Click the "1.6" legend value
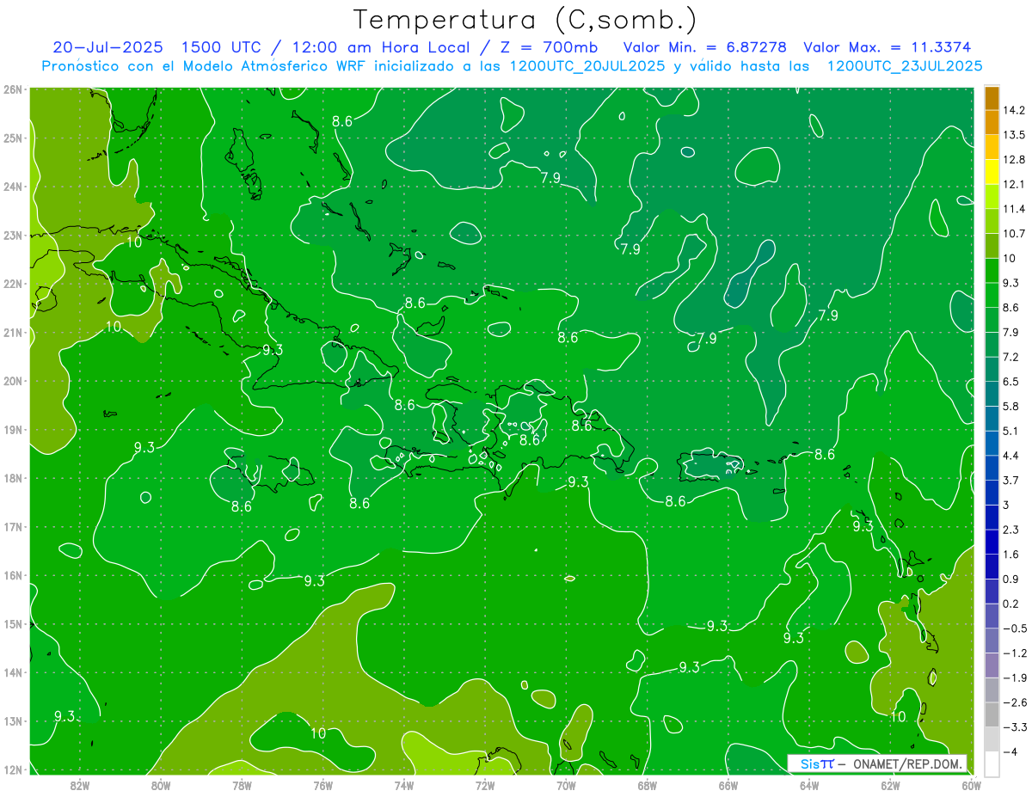 coord(1010,555)
